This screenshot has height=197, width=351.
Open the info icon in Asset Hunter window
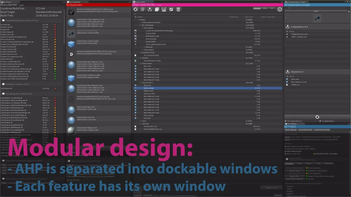coord(279,9)
